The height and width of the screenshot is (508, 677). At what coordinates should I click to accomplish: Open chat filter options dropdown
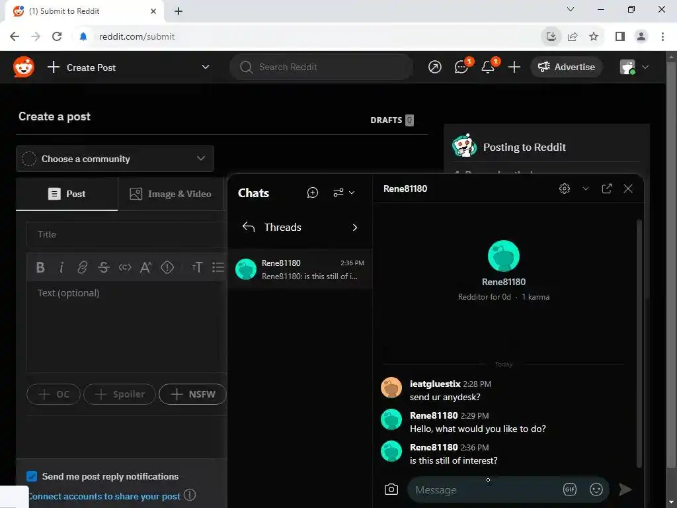point(344,192)
